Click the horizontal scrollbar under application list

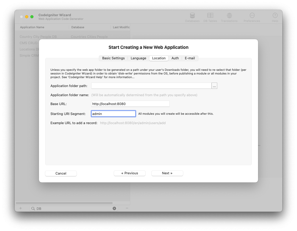64,203
